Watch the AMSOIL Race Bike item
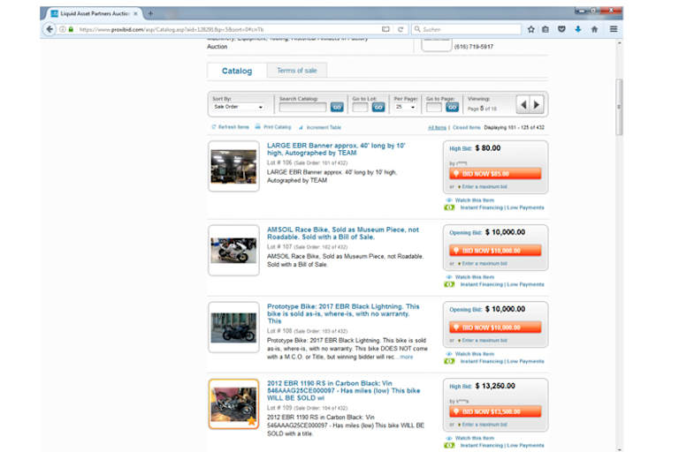The height and width of the screenshot is (452, 679). click(475, 277)
